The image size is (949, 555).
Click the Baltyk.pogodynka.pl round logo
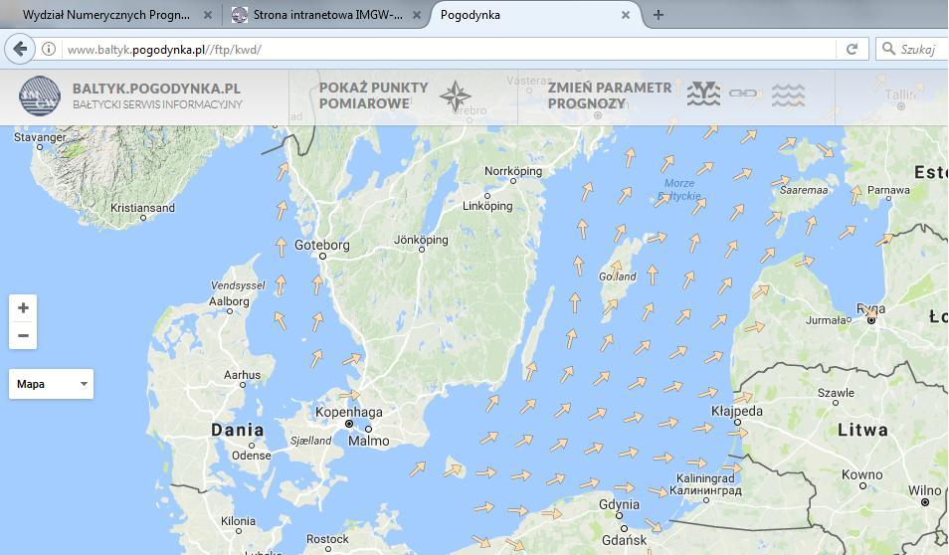coord(40,95)
